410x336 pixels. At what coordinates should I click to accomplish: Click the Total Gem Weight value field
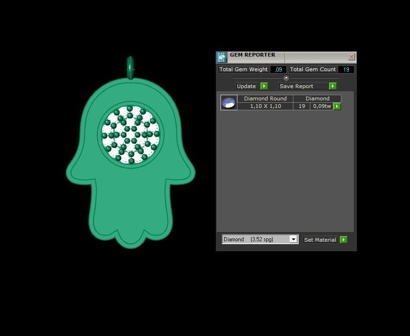click(x=278, y=69)
